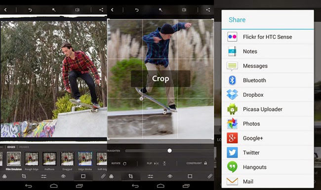
Task: Compare with original on the Edges screen
Action: tap(77, 9)
